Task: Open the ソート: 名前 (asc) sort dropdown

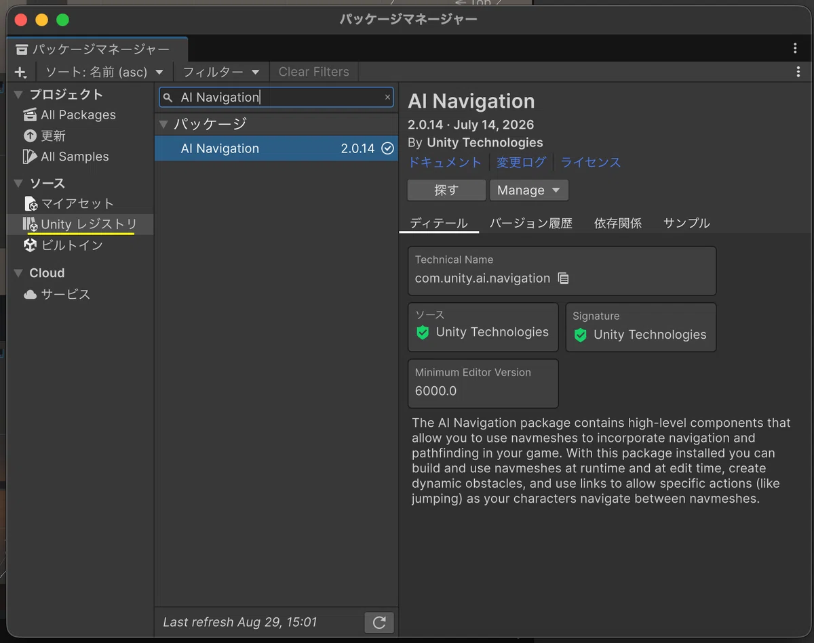Action: 104,72
